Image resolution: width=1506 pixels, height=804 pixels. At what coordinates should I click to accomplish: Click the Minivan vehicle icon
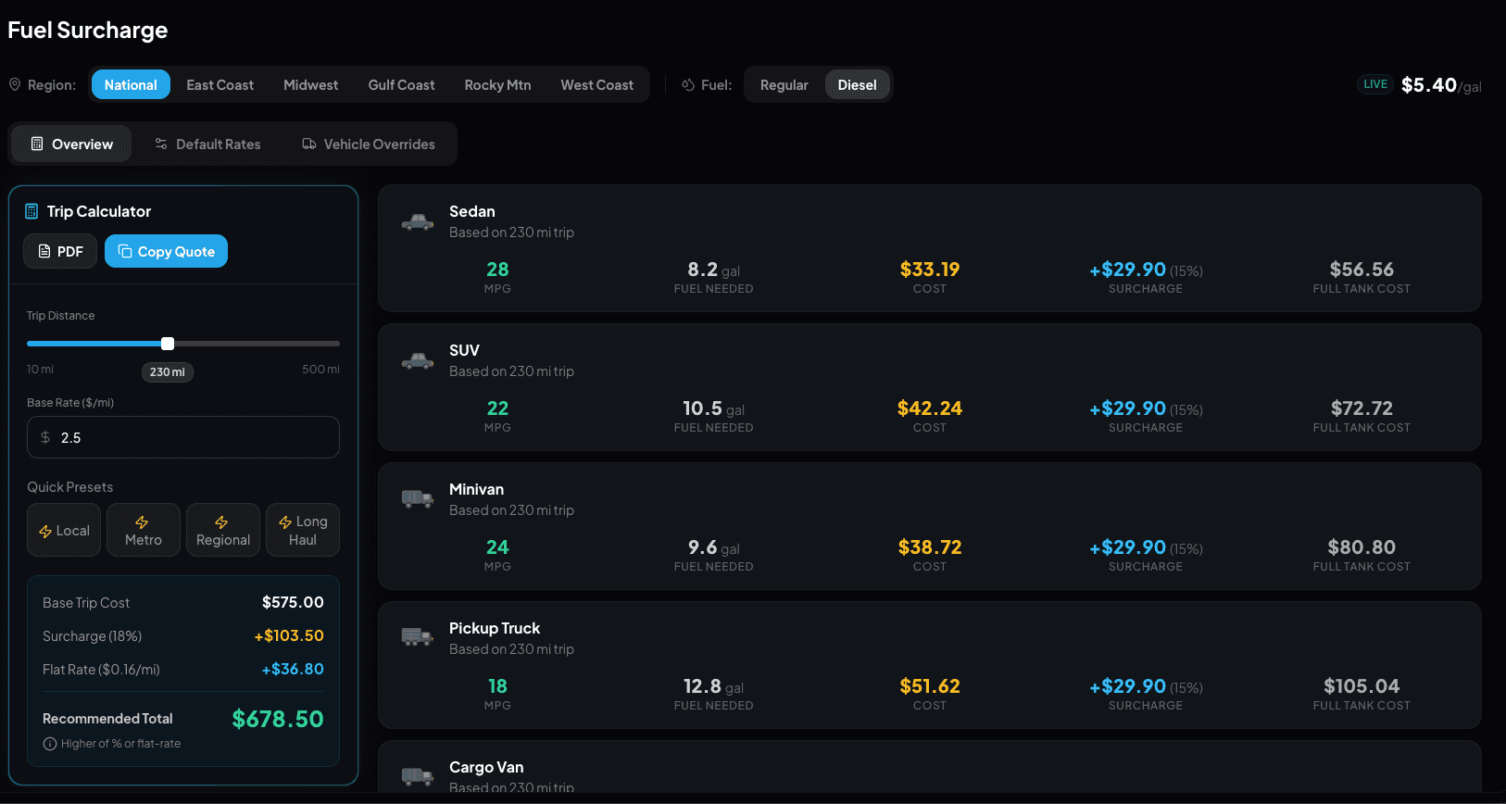(418, 500)
